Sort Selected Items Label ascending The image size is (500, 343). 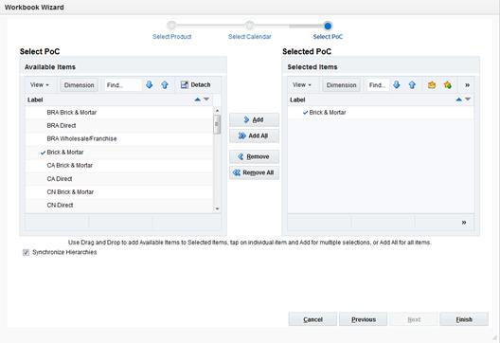click(459, 99)
